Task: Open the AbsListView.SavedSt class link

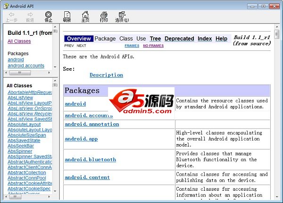Action: click(30, 119)
